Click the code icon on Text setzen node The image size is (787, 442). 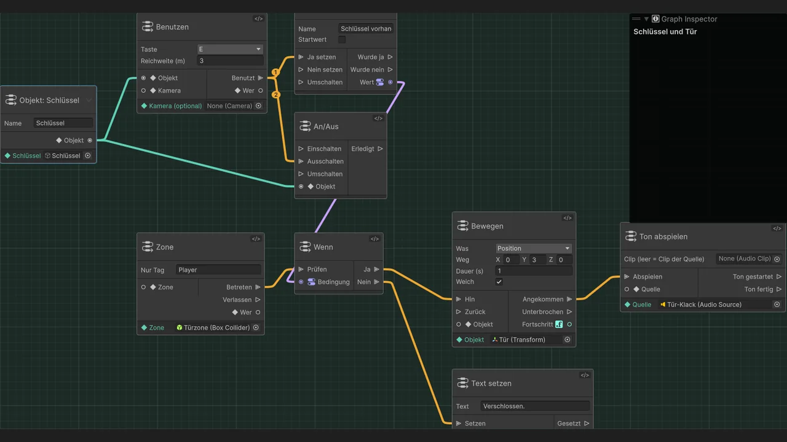tap(585, 375)
